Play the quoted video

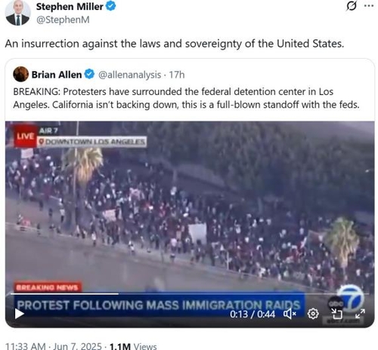[19, 314]
